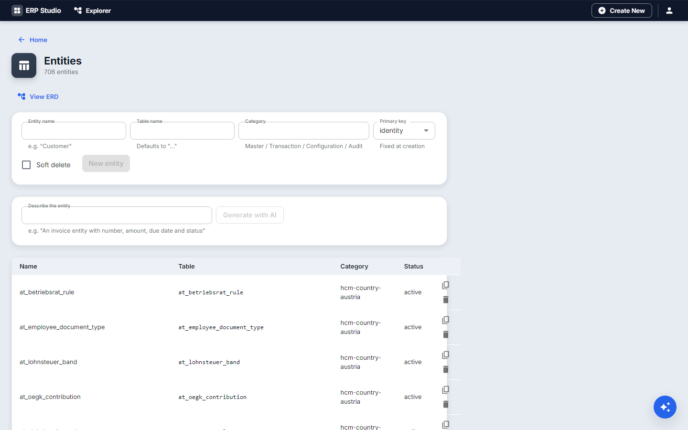
Task: Delete the at_lohnsteuer_band entity row
Action: pos(445,369)
